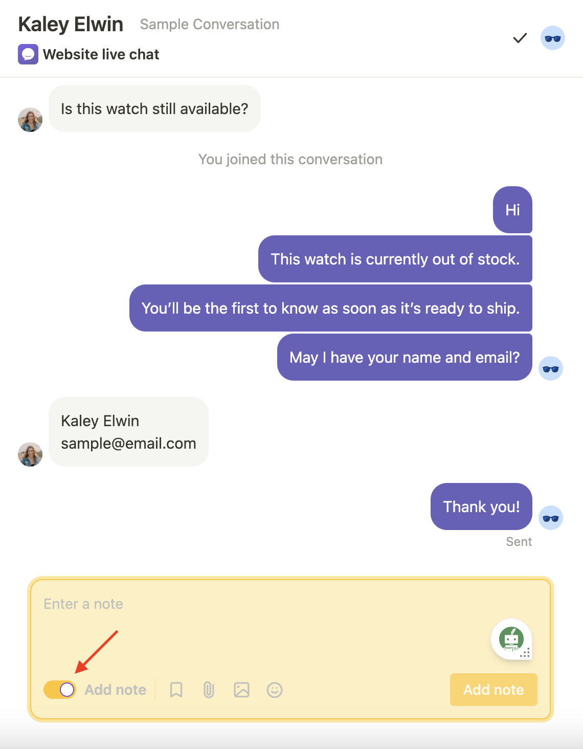The height and width of the screenshot is (749, 583).
Task: Click the sunglasses agent avatar in header
Action: (553, 38)
